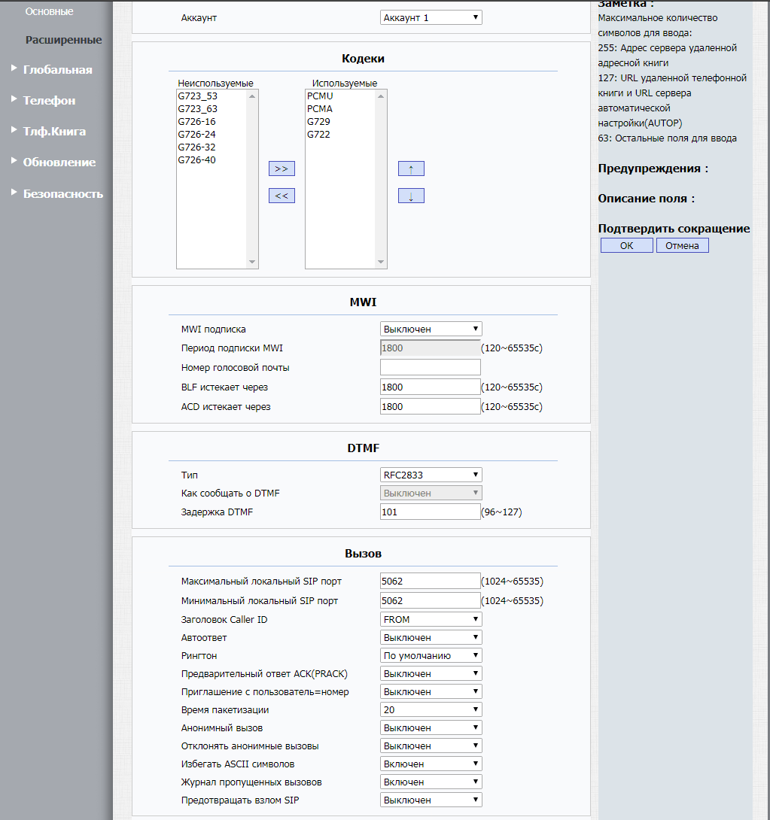Viewport: 770px width, 820px height.
Task: Click the BLF истекает через field
Action: tap(430, 387)
